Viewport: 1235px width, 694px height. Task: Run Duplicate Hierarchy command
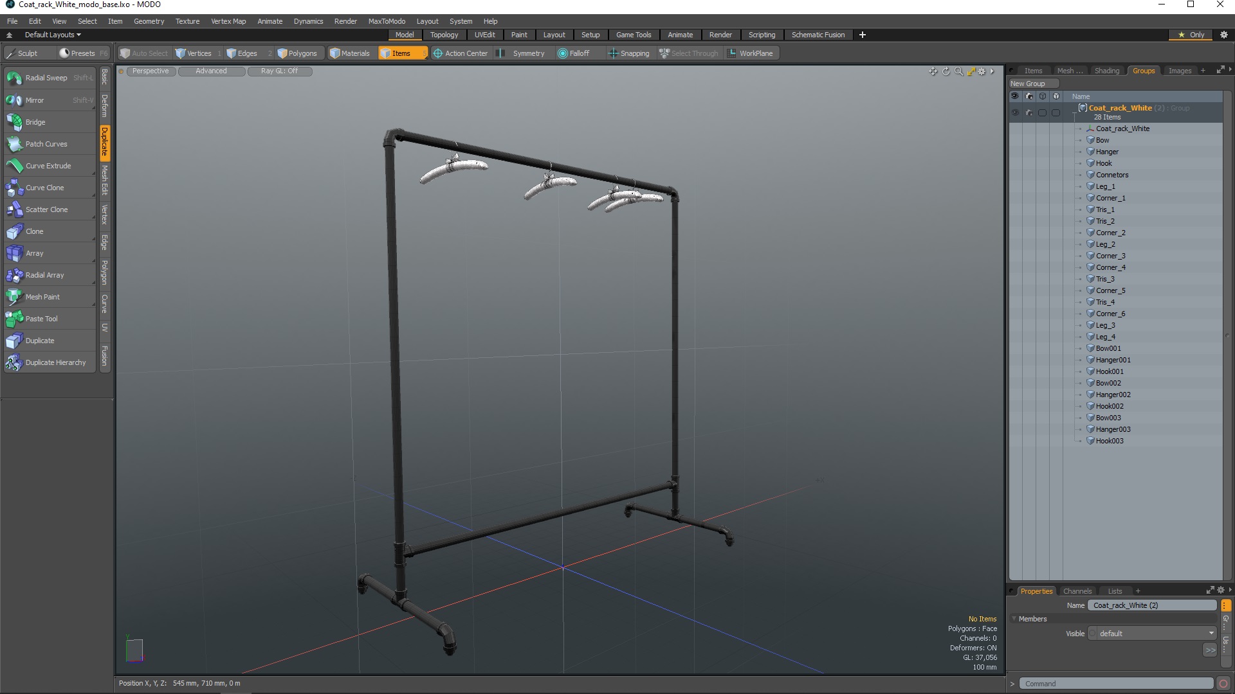tap(50, 362)
